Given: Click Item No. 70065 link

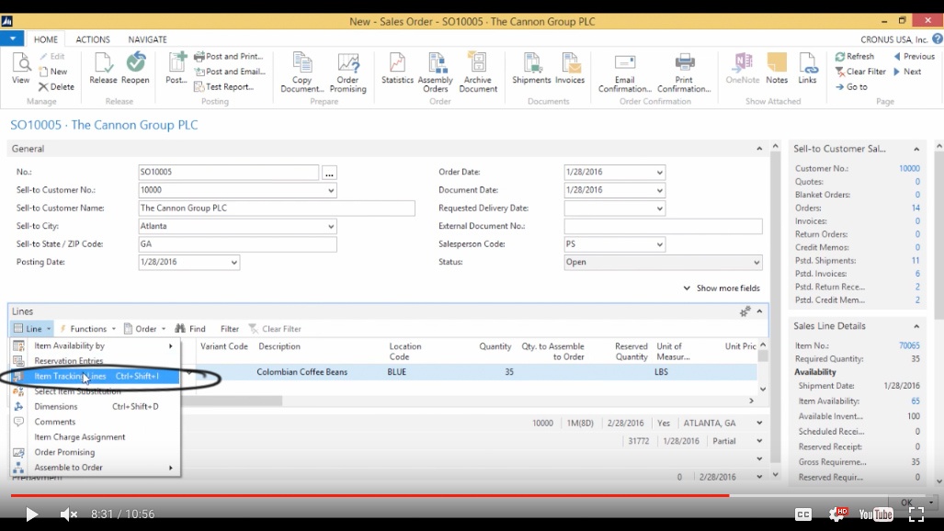Looking at the screenshot, I should point(909,345).
